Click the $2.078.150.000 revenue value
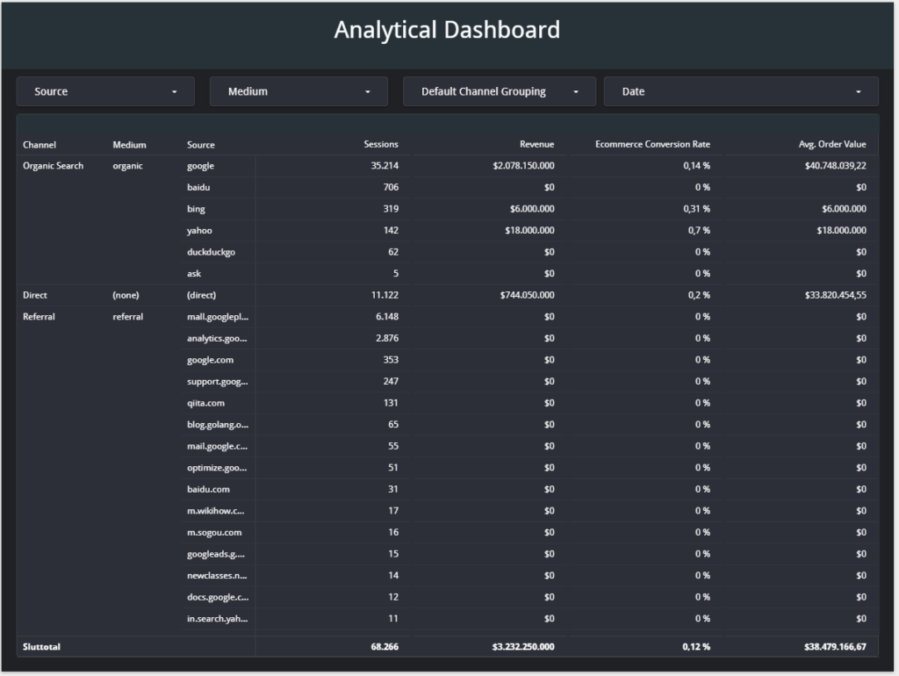 523,166
